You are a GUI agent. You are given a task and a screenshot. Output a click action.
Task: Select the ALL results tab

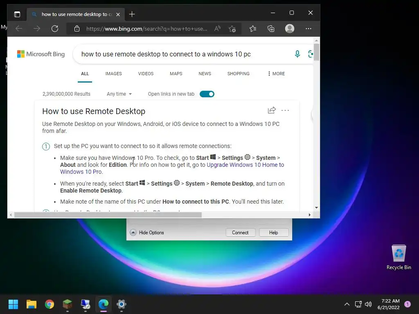tap(85, 74)
